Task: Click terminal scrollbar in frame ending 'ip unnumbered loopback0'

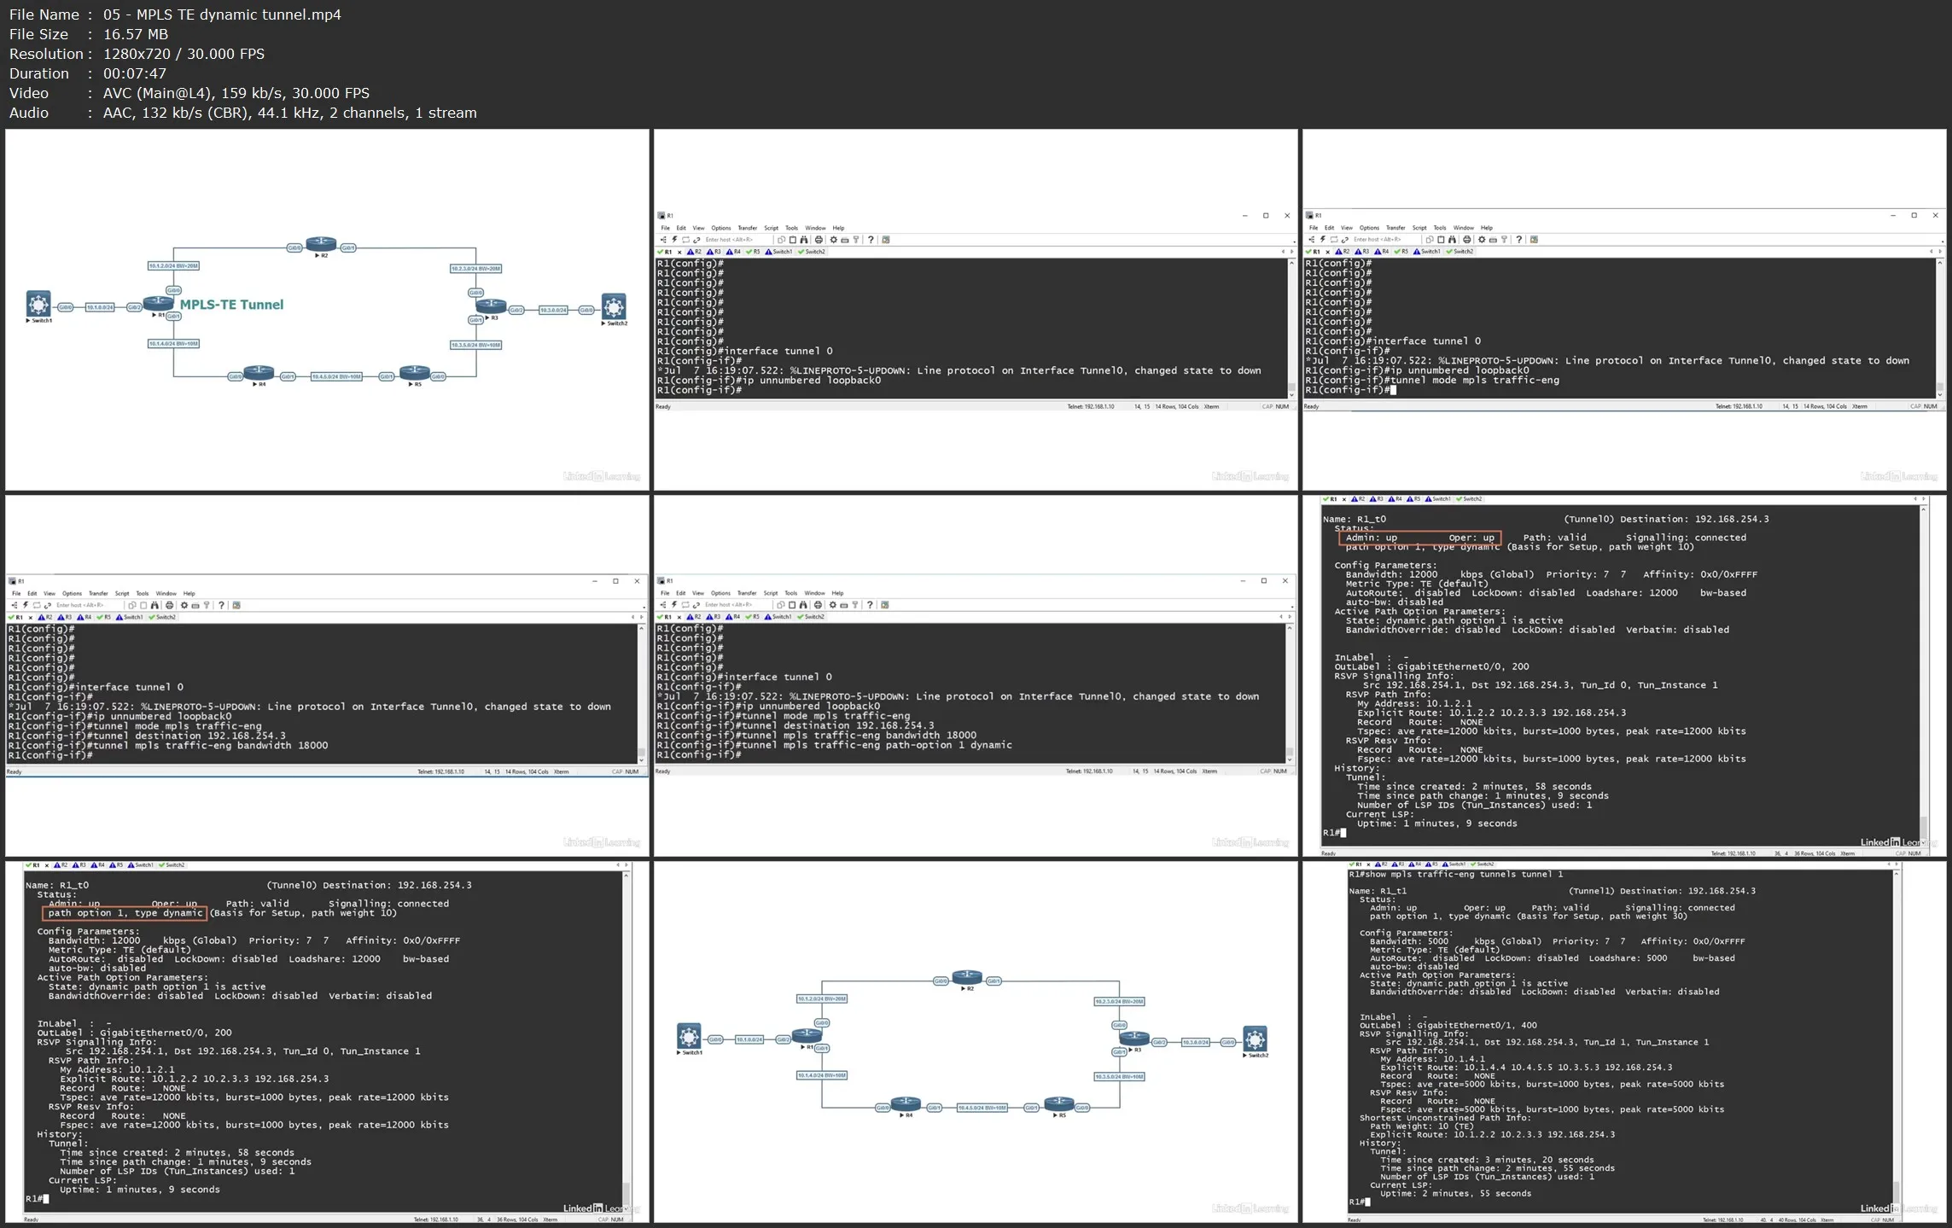Action: tap(1291, 329)
